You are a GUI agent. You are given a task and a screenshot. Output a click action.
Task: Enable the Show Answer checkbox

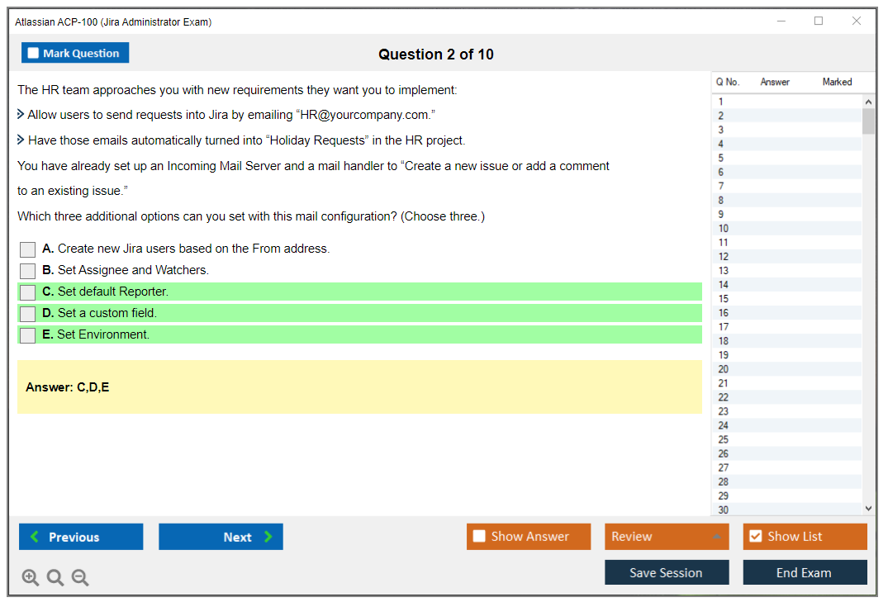pyautogui.click(x=479, y=537)
